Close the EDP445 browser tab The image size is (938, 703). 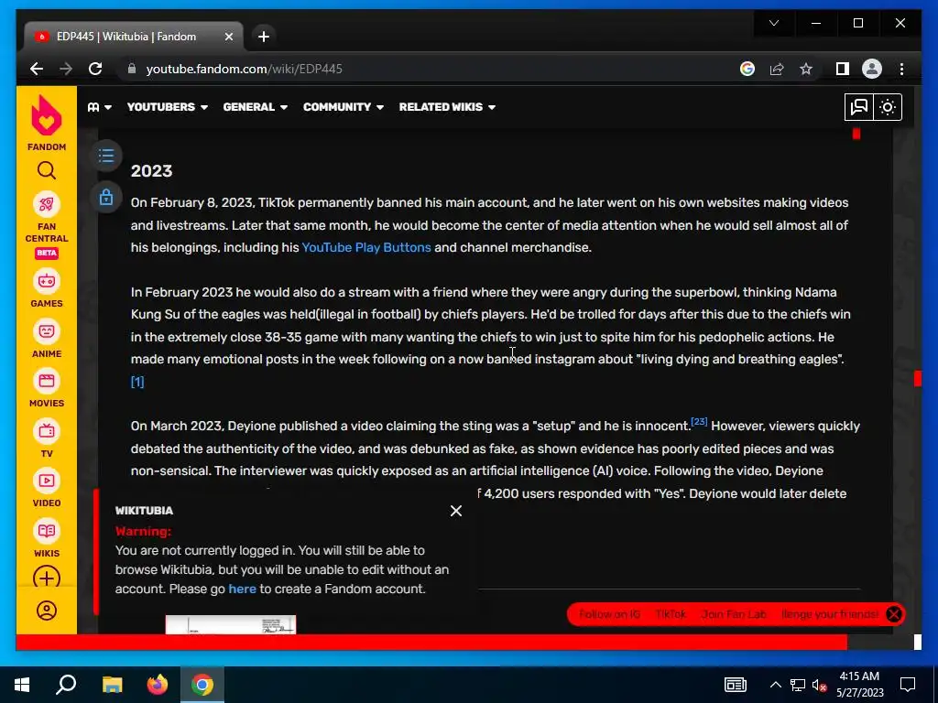coord(228,37)
